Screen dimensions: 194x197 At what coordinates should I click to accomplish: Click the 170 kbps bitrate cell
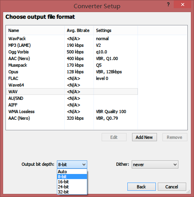75,65
